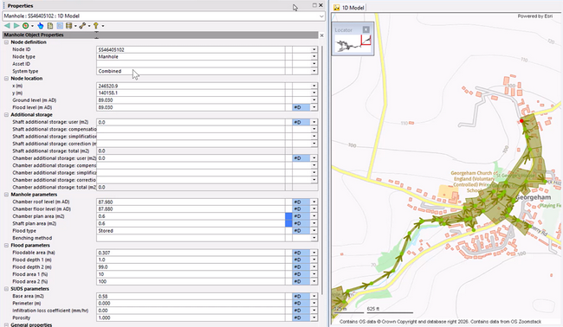Screen dimensions: 563x327
Task: Open the System type dropdown arrow
Action: [x=314, y=71]
